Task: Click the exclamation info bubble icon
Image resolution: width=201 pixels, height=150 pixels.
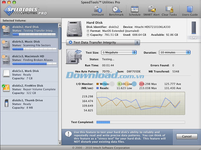Action: point(68,134)
